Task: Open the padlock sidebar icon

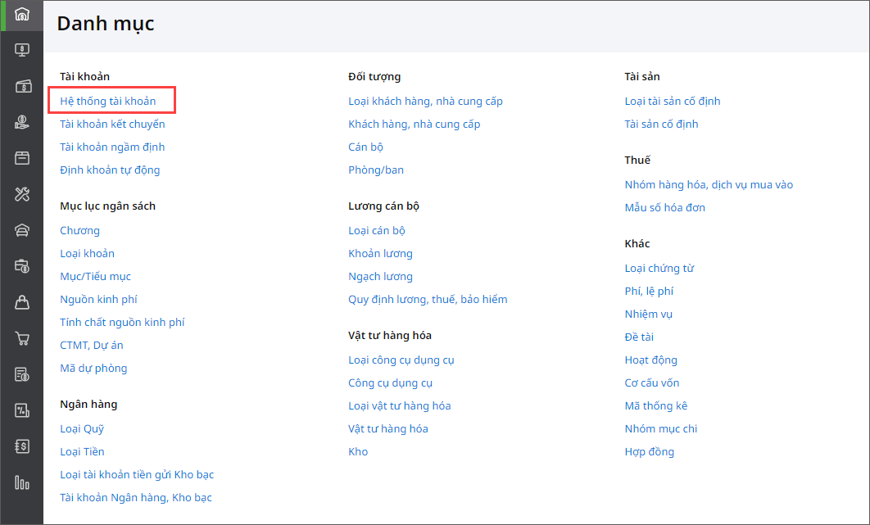Action: [22, 302]
